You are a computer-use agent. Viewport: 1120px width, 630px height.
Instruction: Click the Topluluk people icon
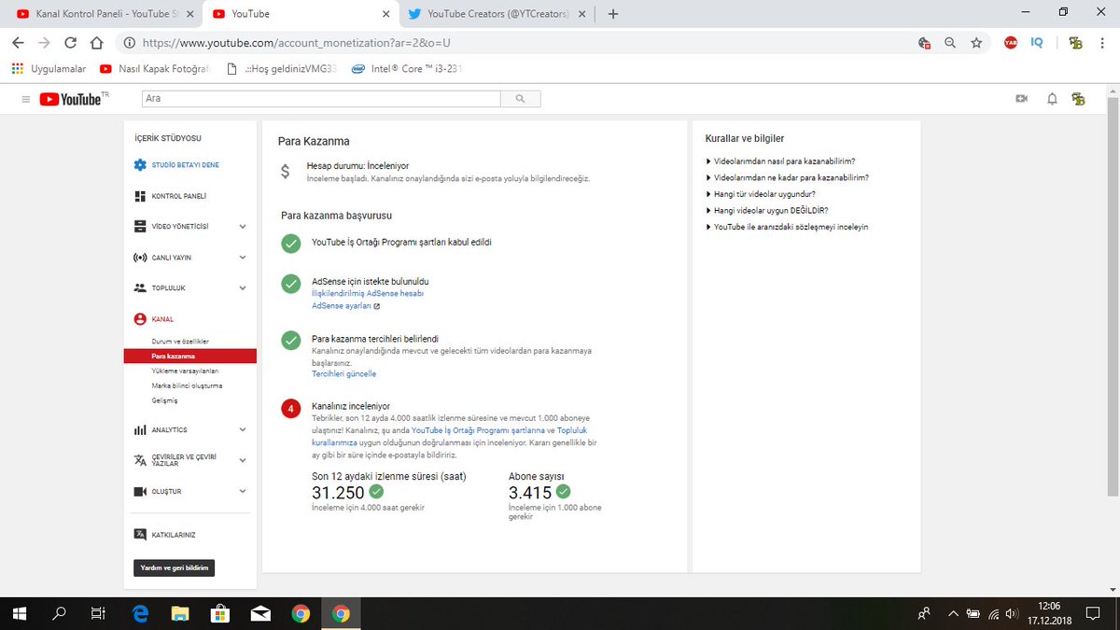coord(140,287)
